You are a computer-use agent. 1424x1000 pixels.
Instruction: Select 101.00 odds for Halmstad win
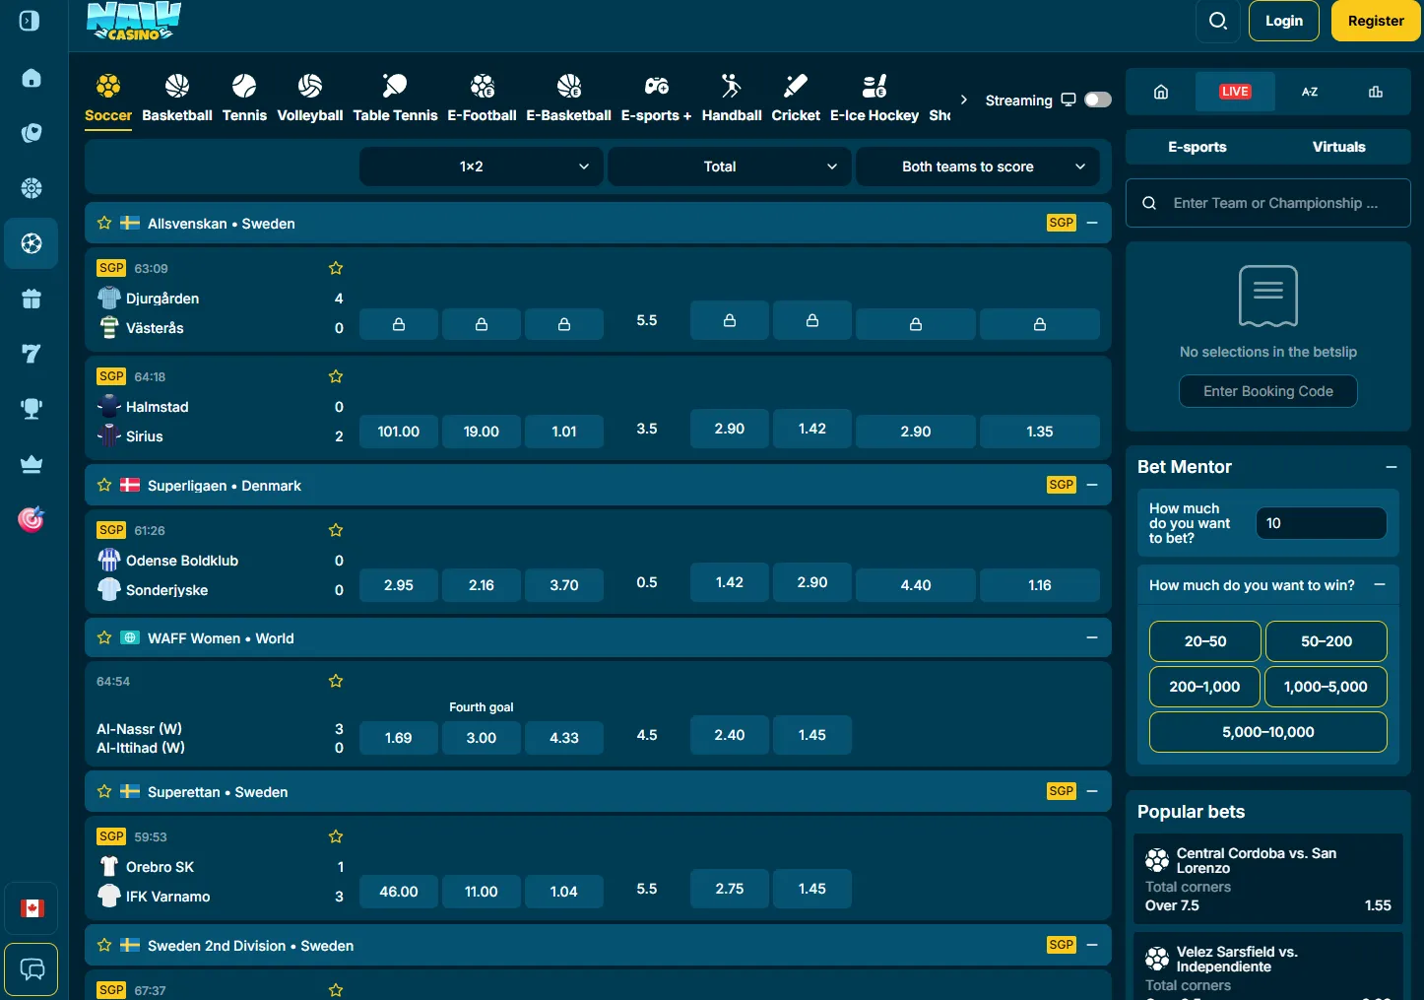399,432
